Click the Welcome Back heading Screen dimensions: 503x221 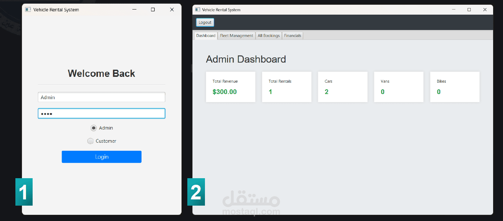[x=102, y=74]
